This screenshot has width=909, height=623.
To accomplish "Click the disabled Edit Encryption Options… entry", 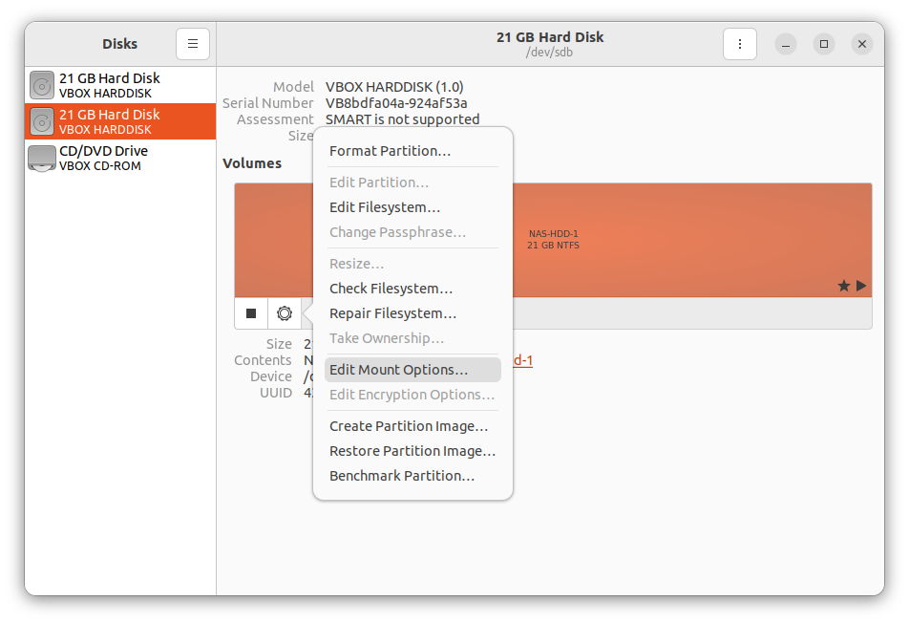I will tap(412, 395).
